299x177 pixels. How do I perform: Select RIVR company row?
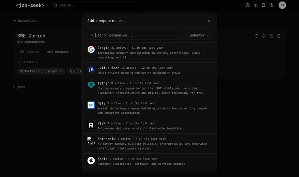(150, 126)
